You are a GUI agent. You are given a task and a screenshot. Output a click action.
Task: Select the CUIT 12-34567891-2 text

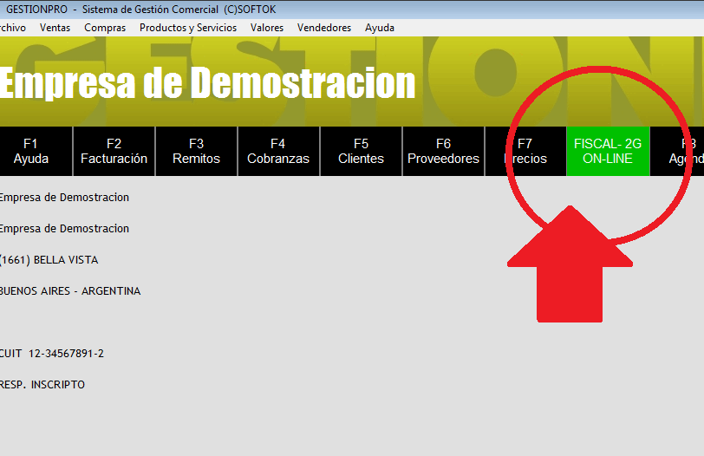click(x=52, y=354)
